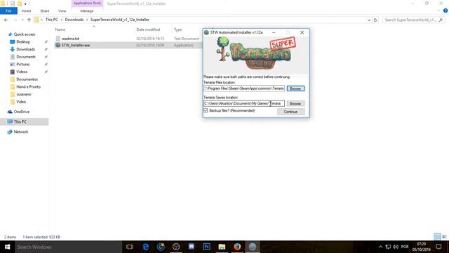This screenshot has height=253, width=449.
Task: Click the Continue button in the installer
Action: tap(290, 112)
